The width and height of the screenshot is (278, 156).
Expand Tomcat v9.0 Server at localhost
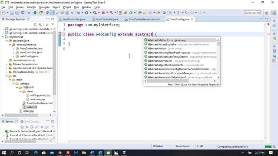3,135
